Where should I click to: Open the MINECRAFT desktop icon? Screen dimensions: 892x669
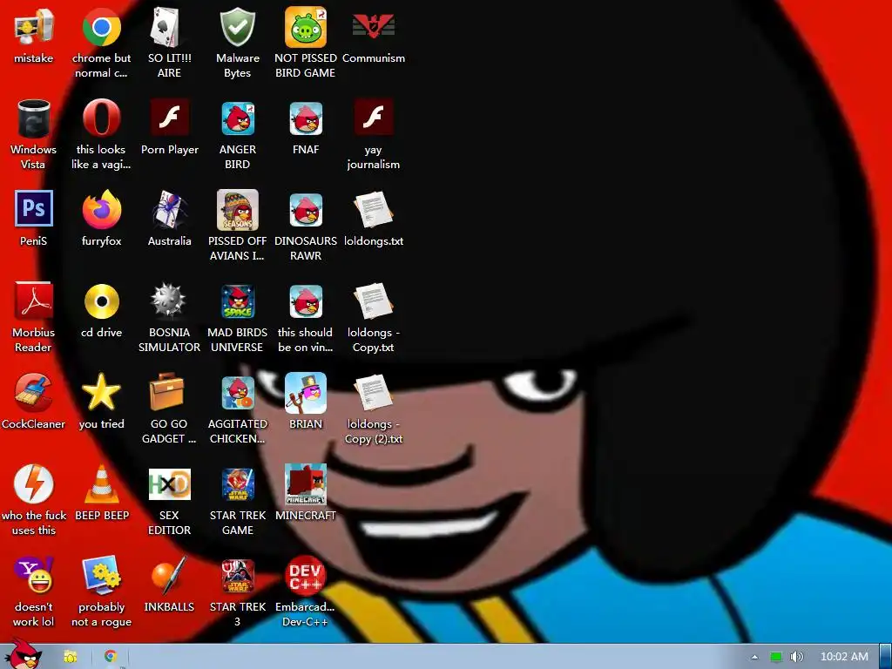point(306,484)
